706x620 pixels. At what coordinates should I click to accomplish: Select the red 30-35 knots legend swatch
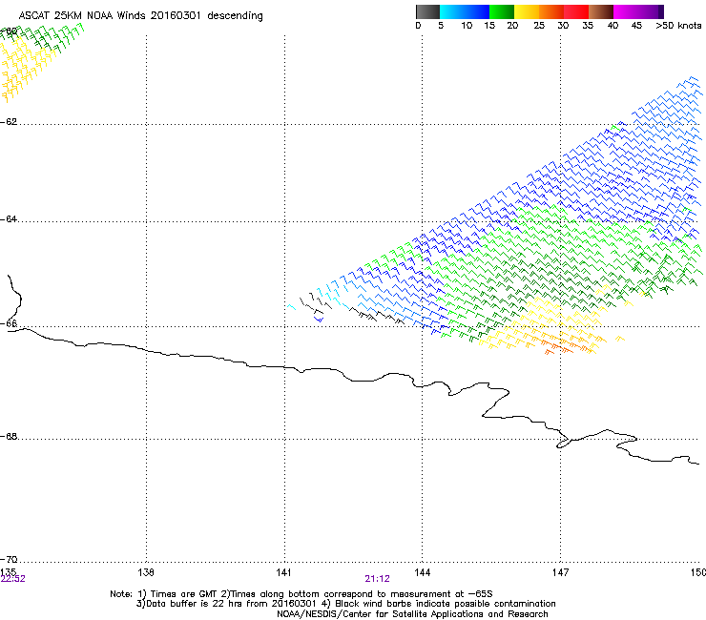[576, 11]
